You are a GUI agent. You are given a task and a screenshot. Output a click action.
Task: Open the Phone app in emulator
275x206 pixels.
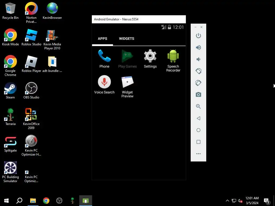pos(104,59)
